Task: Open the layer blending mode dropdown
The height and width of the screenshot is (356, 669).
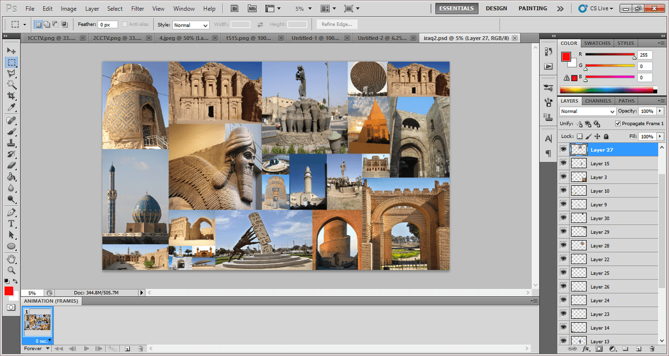Action: 587,111
